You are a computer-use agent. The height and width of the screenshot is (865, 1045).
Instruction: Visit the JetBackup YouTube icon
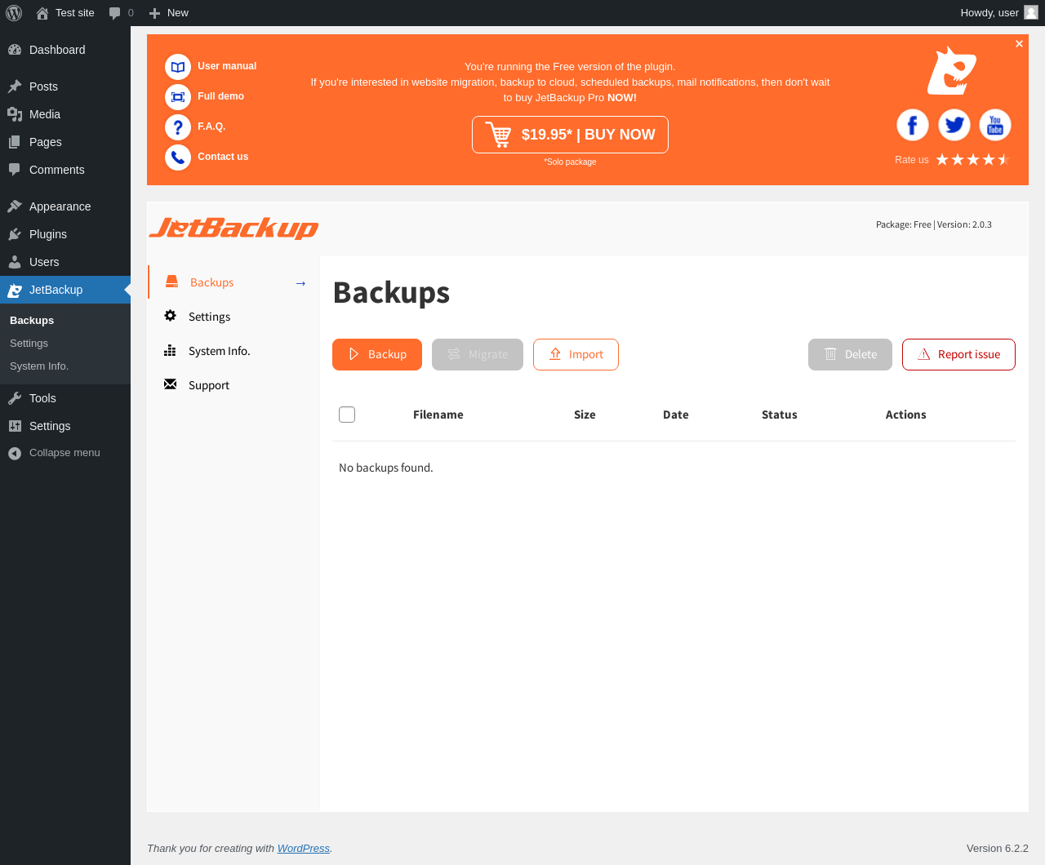995,125
